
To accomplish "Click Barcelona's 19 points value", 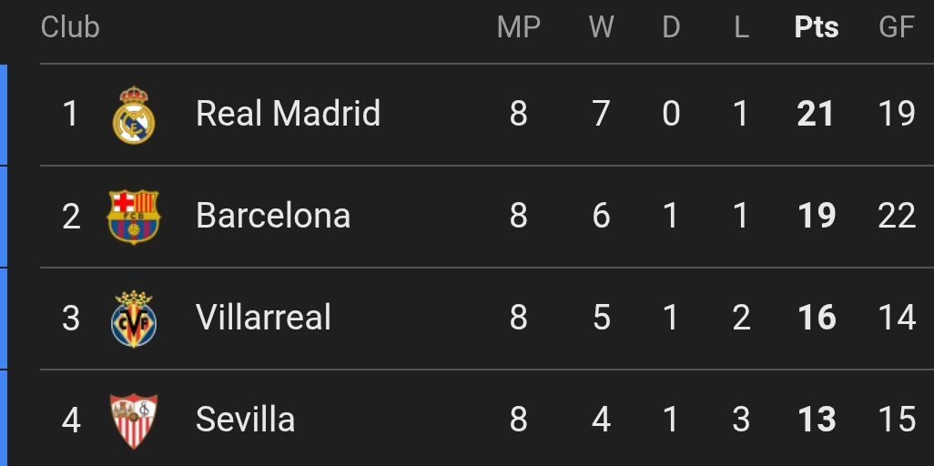I will (817, 216).
